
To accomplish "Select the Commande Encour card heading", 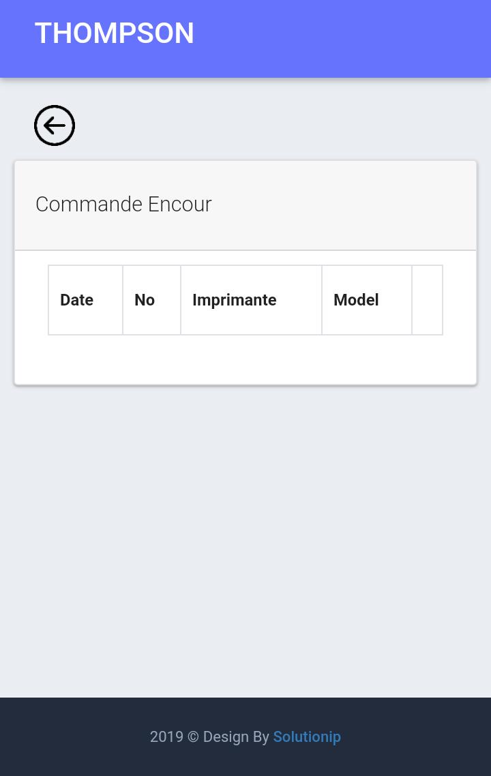I will click(x=123, y=204).
